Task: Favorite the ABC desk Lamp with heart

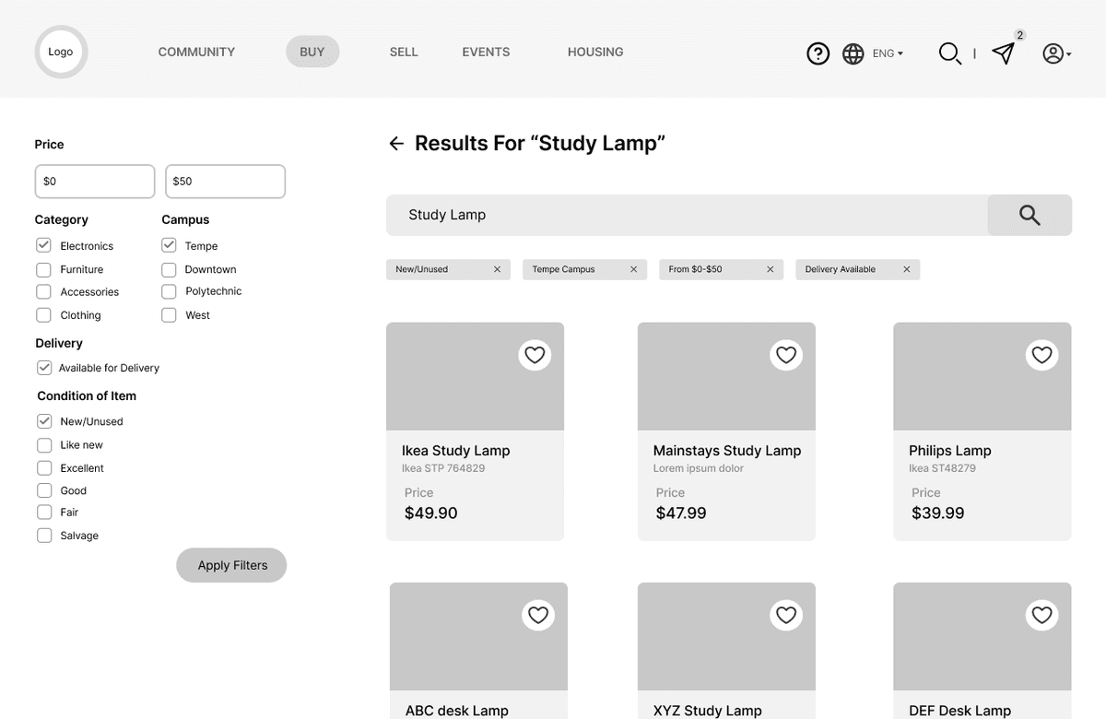Action: [x=538, y=615]
